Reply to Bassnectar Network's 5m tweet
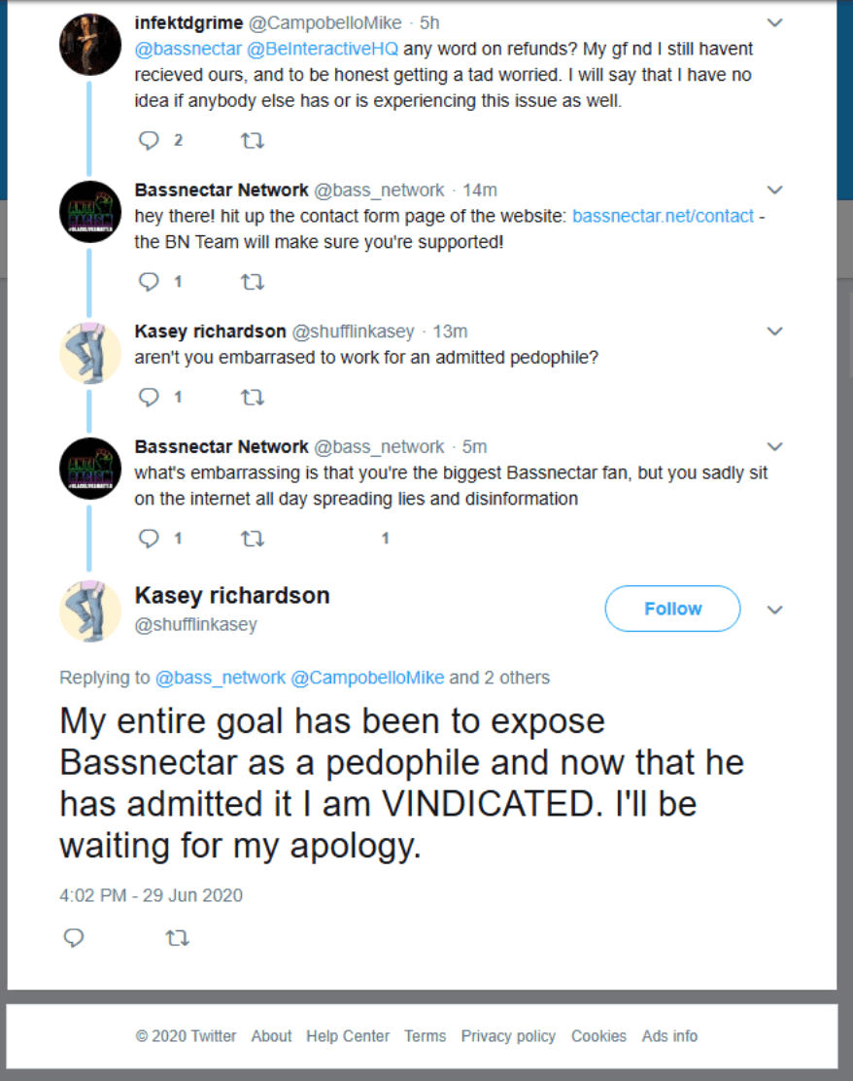The image size is (853, 1081). [x=149, y=538]
